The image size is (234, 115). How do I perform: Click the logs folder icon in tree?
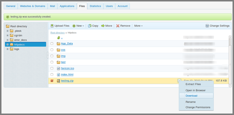[12, 49]
